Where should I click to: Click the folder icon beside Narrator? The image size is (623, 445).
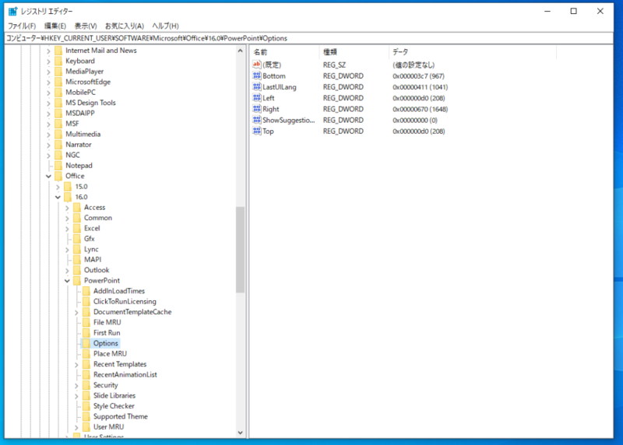click(58, 145)
